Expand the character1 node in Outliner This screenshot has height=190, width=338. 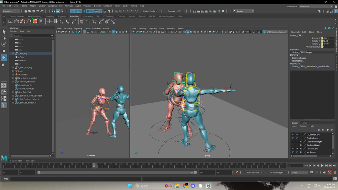[x=13, y=74]
